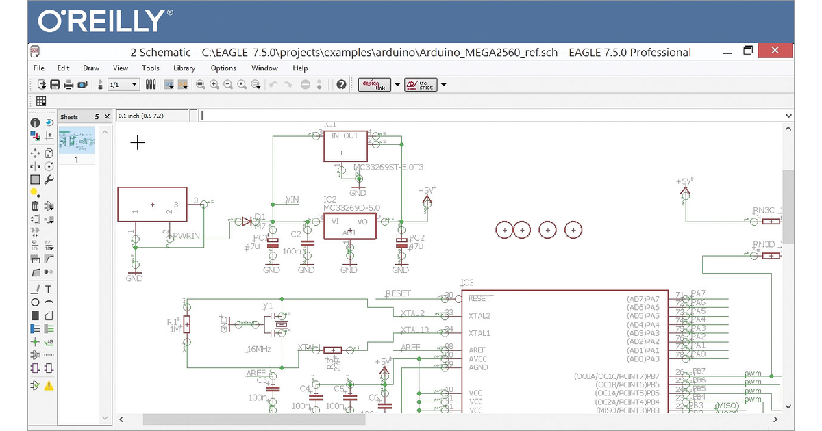822x431 pixels.
Task: Select the Change (wrench) tool
Action: pos(49,180)
